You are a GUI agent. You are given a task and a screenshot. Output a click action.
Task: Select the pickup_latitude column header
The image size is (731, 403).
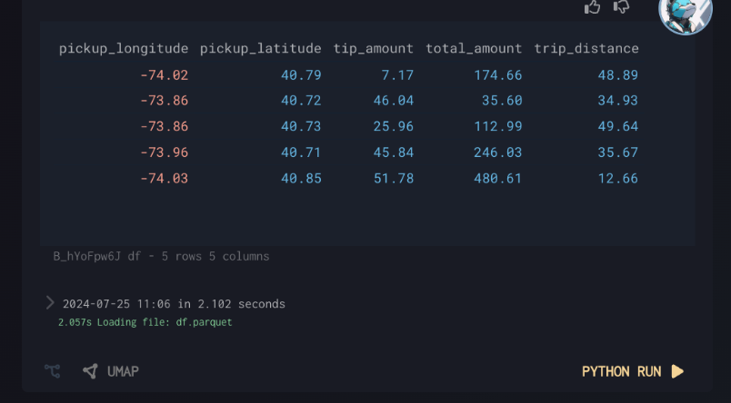(261, 48)
